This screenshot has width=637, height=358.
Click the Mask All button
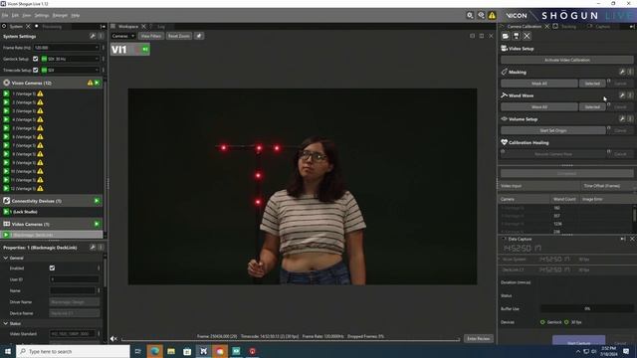[539, 84]
